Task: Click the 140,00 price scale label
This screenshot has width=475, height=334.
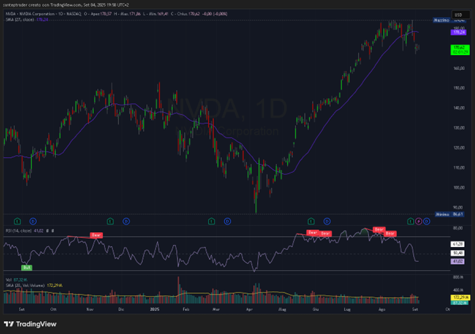Action: click(x=459, y=107)
